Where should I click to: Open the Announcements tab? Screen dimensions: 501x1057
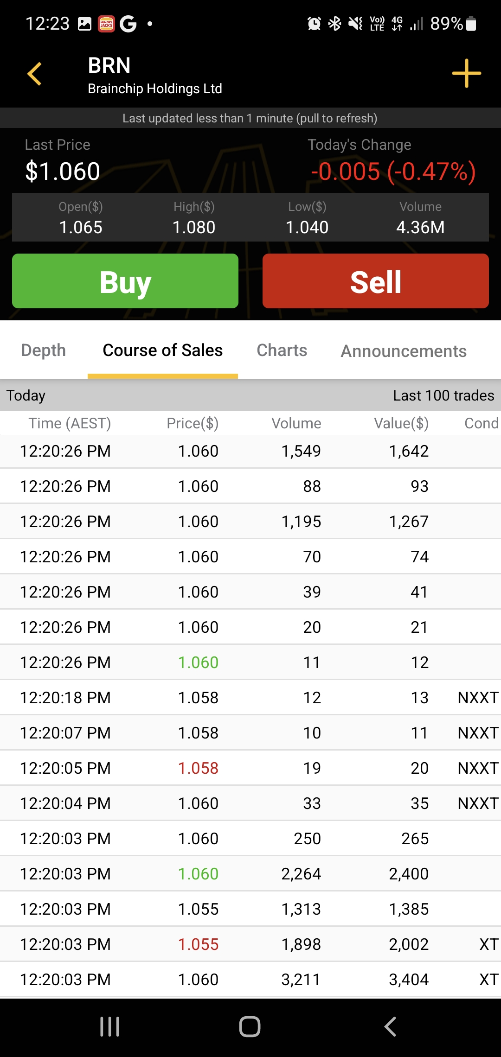click(404, 351)
